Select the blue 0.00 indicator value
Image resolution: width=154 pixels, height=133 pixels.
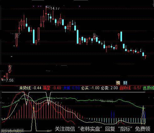click(x=76, y=88)
